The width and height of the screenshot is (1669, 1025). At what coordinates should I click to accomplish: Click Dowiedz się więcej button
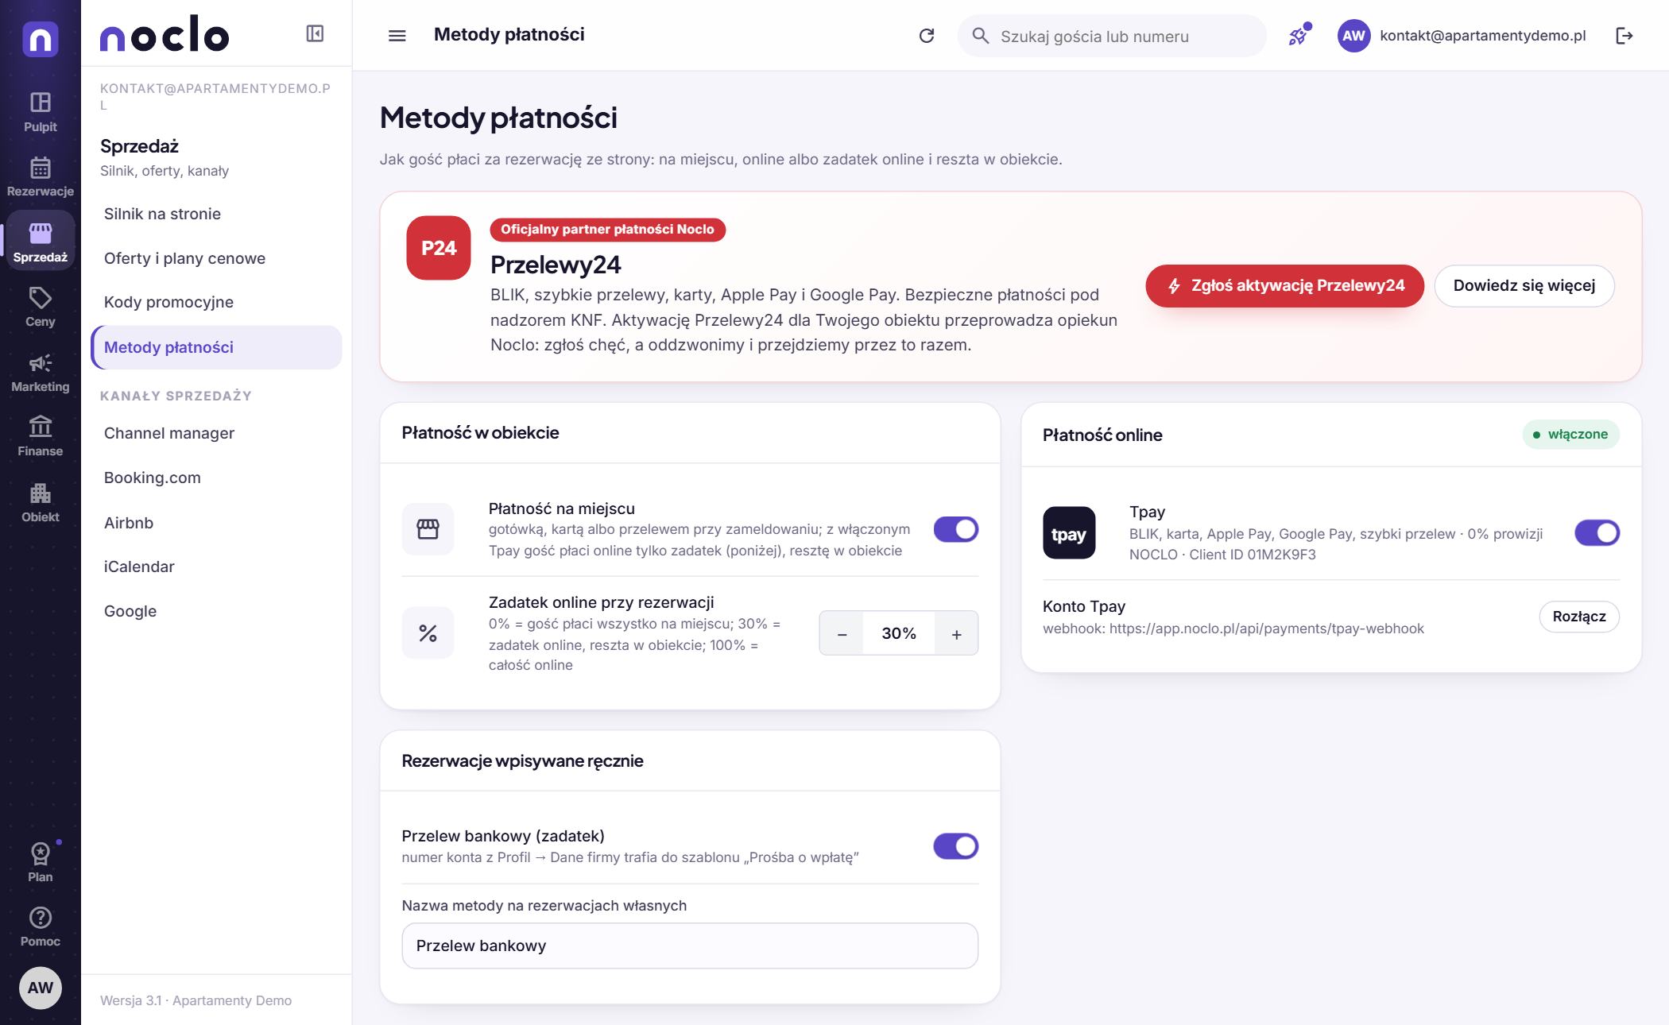(1524, 286)
